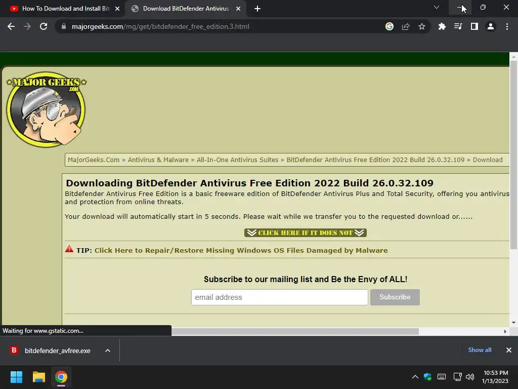
Task: Show hidden system tray icons
Action: 415,377
